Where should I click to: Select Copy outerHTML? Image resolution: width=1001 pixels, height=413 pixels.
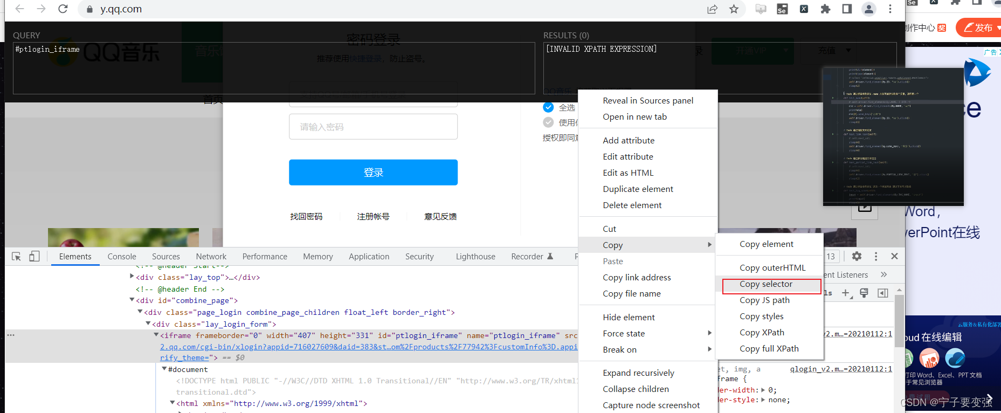tap(772, 268)
